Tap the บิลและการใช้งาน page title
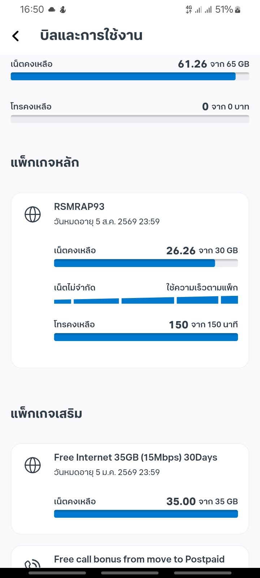This screenshot has width=260, height=578. [91, 35]
